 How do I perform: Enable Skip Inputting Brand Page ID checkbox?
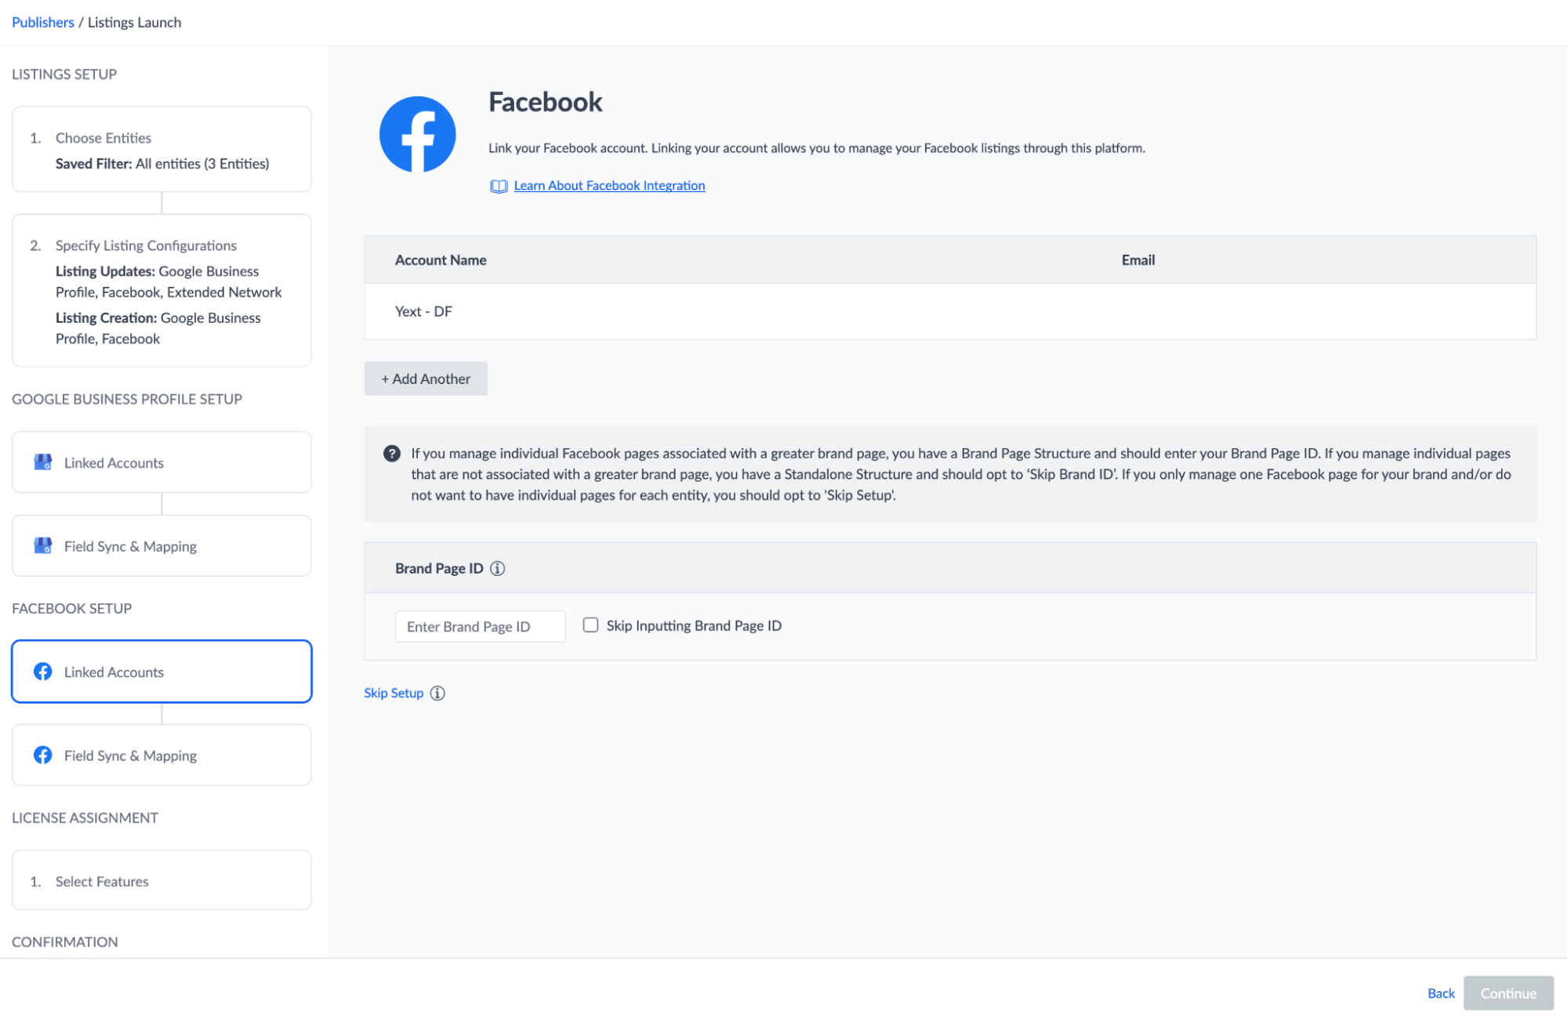point(590,625)
